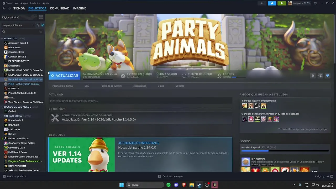Open the DLC link
This screenshot has width=336, height=189.
87,86
